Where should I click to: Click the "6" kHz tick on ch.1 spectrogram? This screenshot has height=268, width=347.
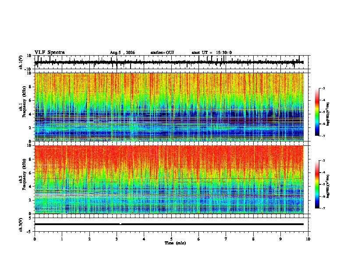pos(30,101)
